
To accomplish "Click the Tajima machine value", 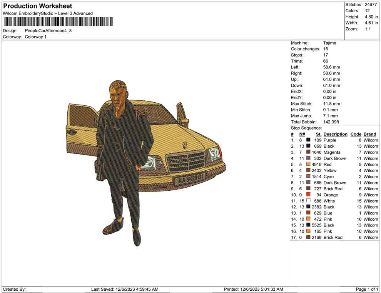I will [329, 43].
